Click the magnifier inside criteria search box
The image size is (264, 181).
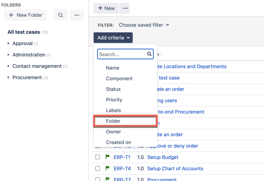pyautogui.click(x=149, y=54)
